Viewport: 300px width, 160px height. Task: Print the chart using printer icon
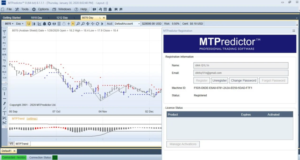click(54, 24)
